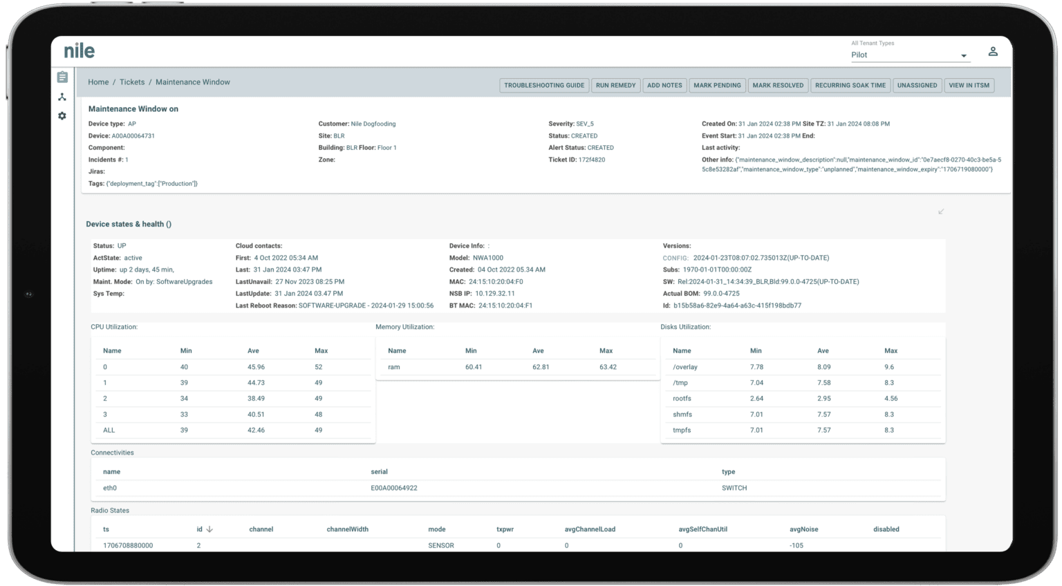Viewport: 1062px width, 586px height.
Task: Toggle sort order on the id column arrow
Action: 209,529
